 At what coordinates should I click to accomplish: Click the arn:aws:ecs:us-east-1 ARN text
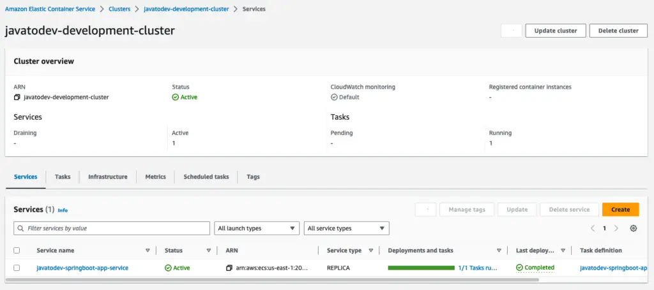coord(271,268)
